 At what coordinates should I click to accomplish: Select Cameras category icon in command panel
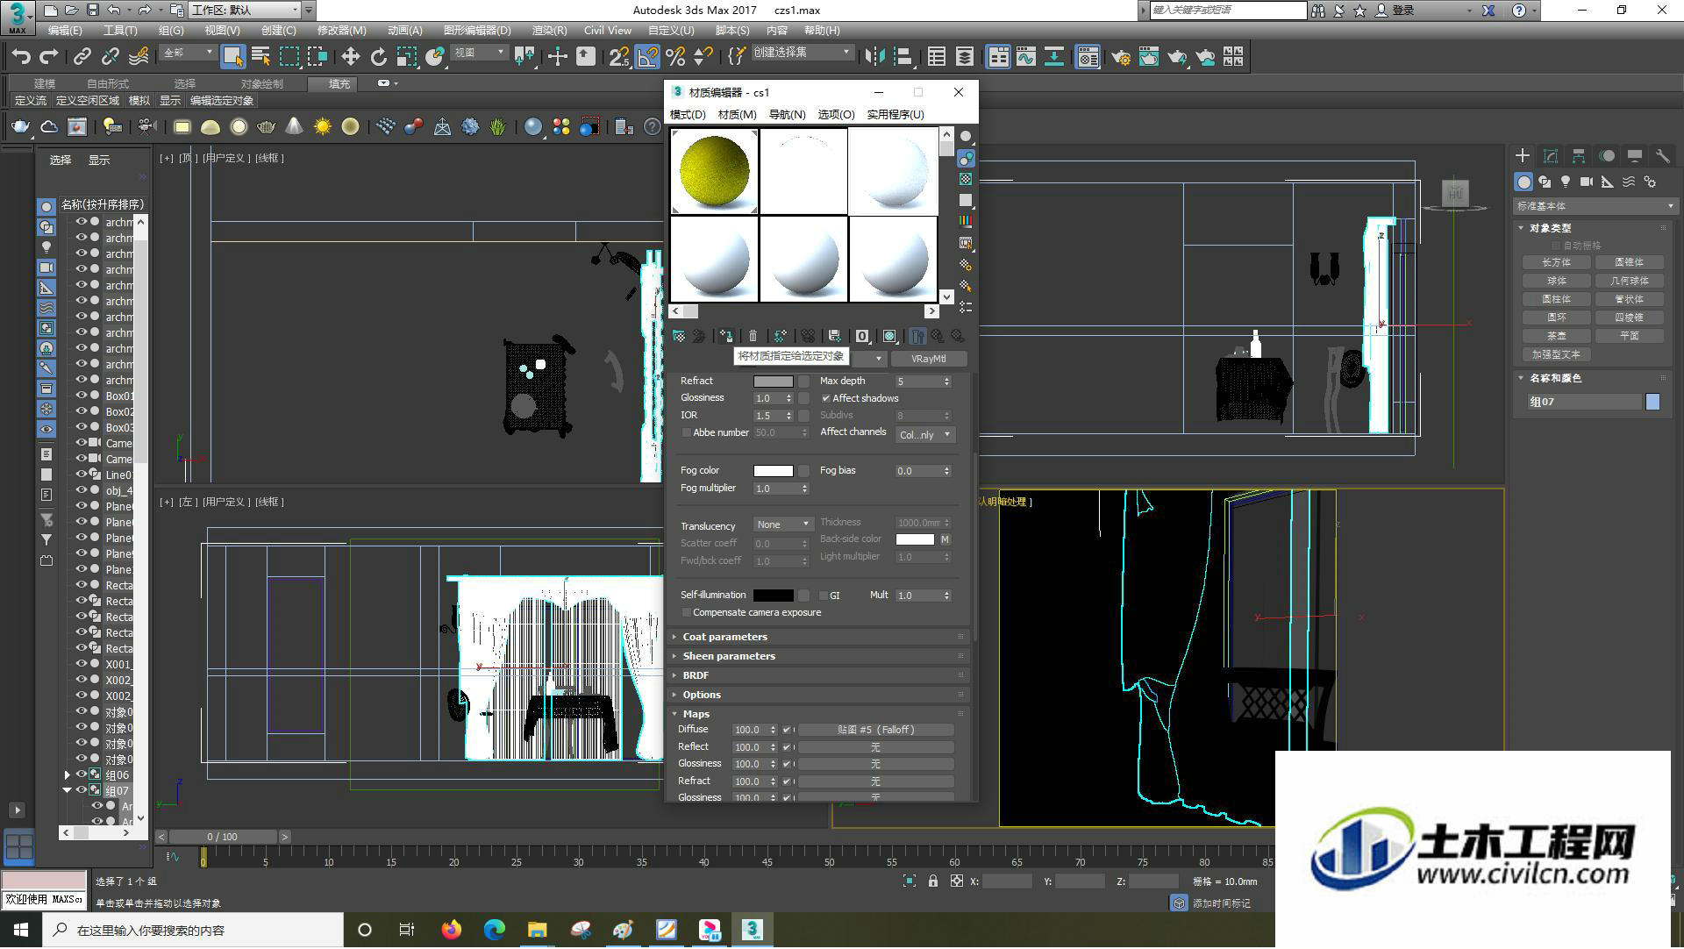tap(1587, 182)
